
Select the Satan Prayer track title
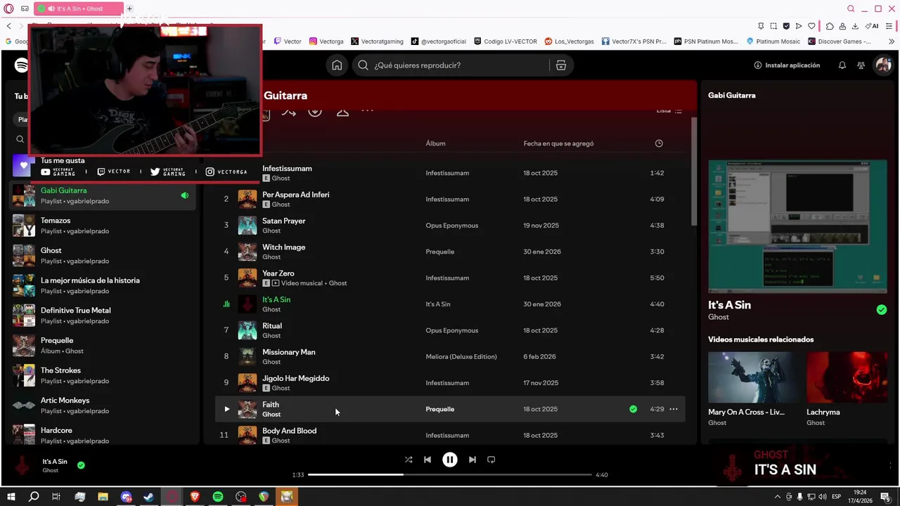pos(284,221)
